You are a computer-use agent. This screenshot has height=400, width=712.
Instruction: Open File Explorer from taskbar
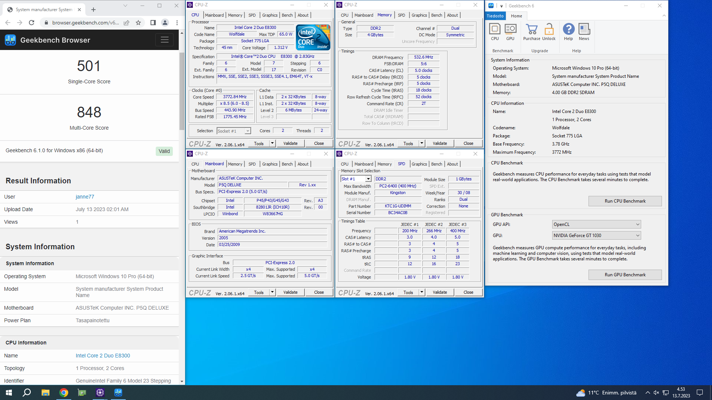(45, 393)
